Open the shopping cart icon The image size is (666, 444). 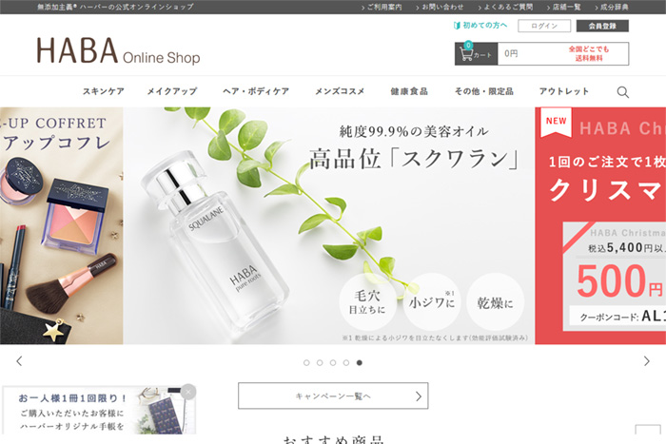[466, 53]
